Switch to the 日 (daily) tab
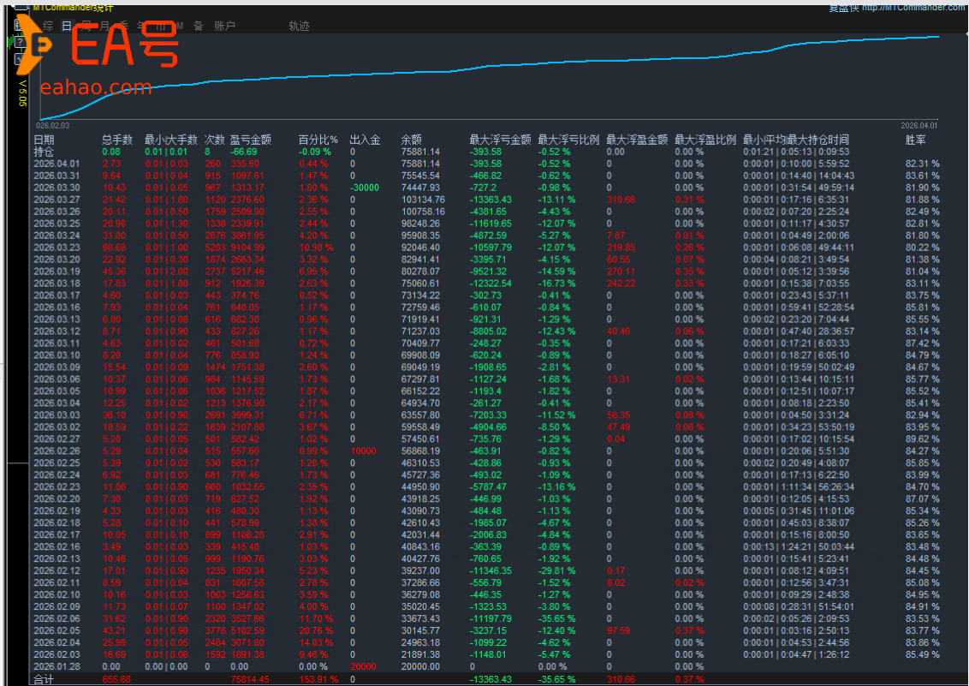 67,27
